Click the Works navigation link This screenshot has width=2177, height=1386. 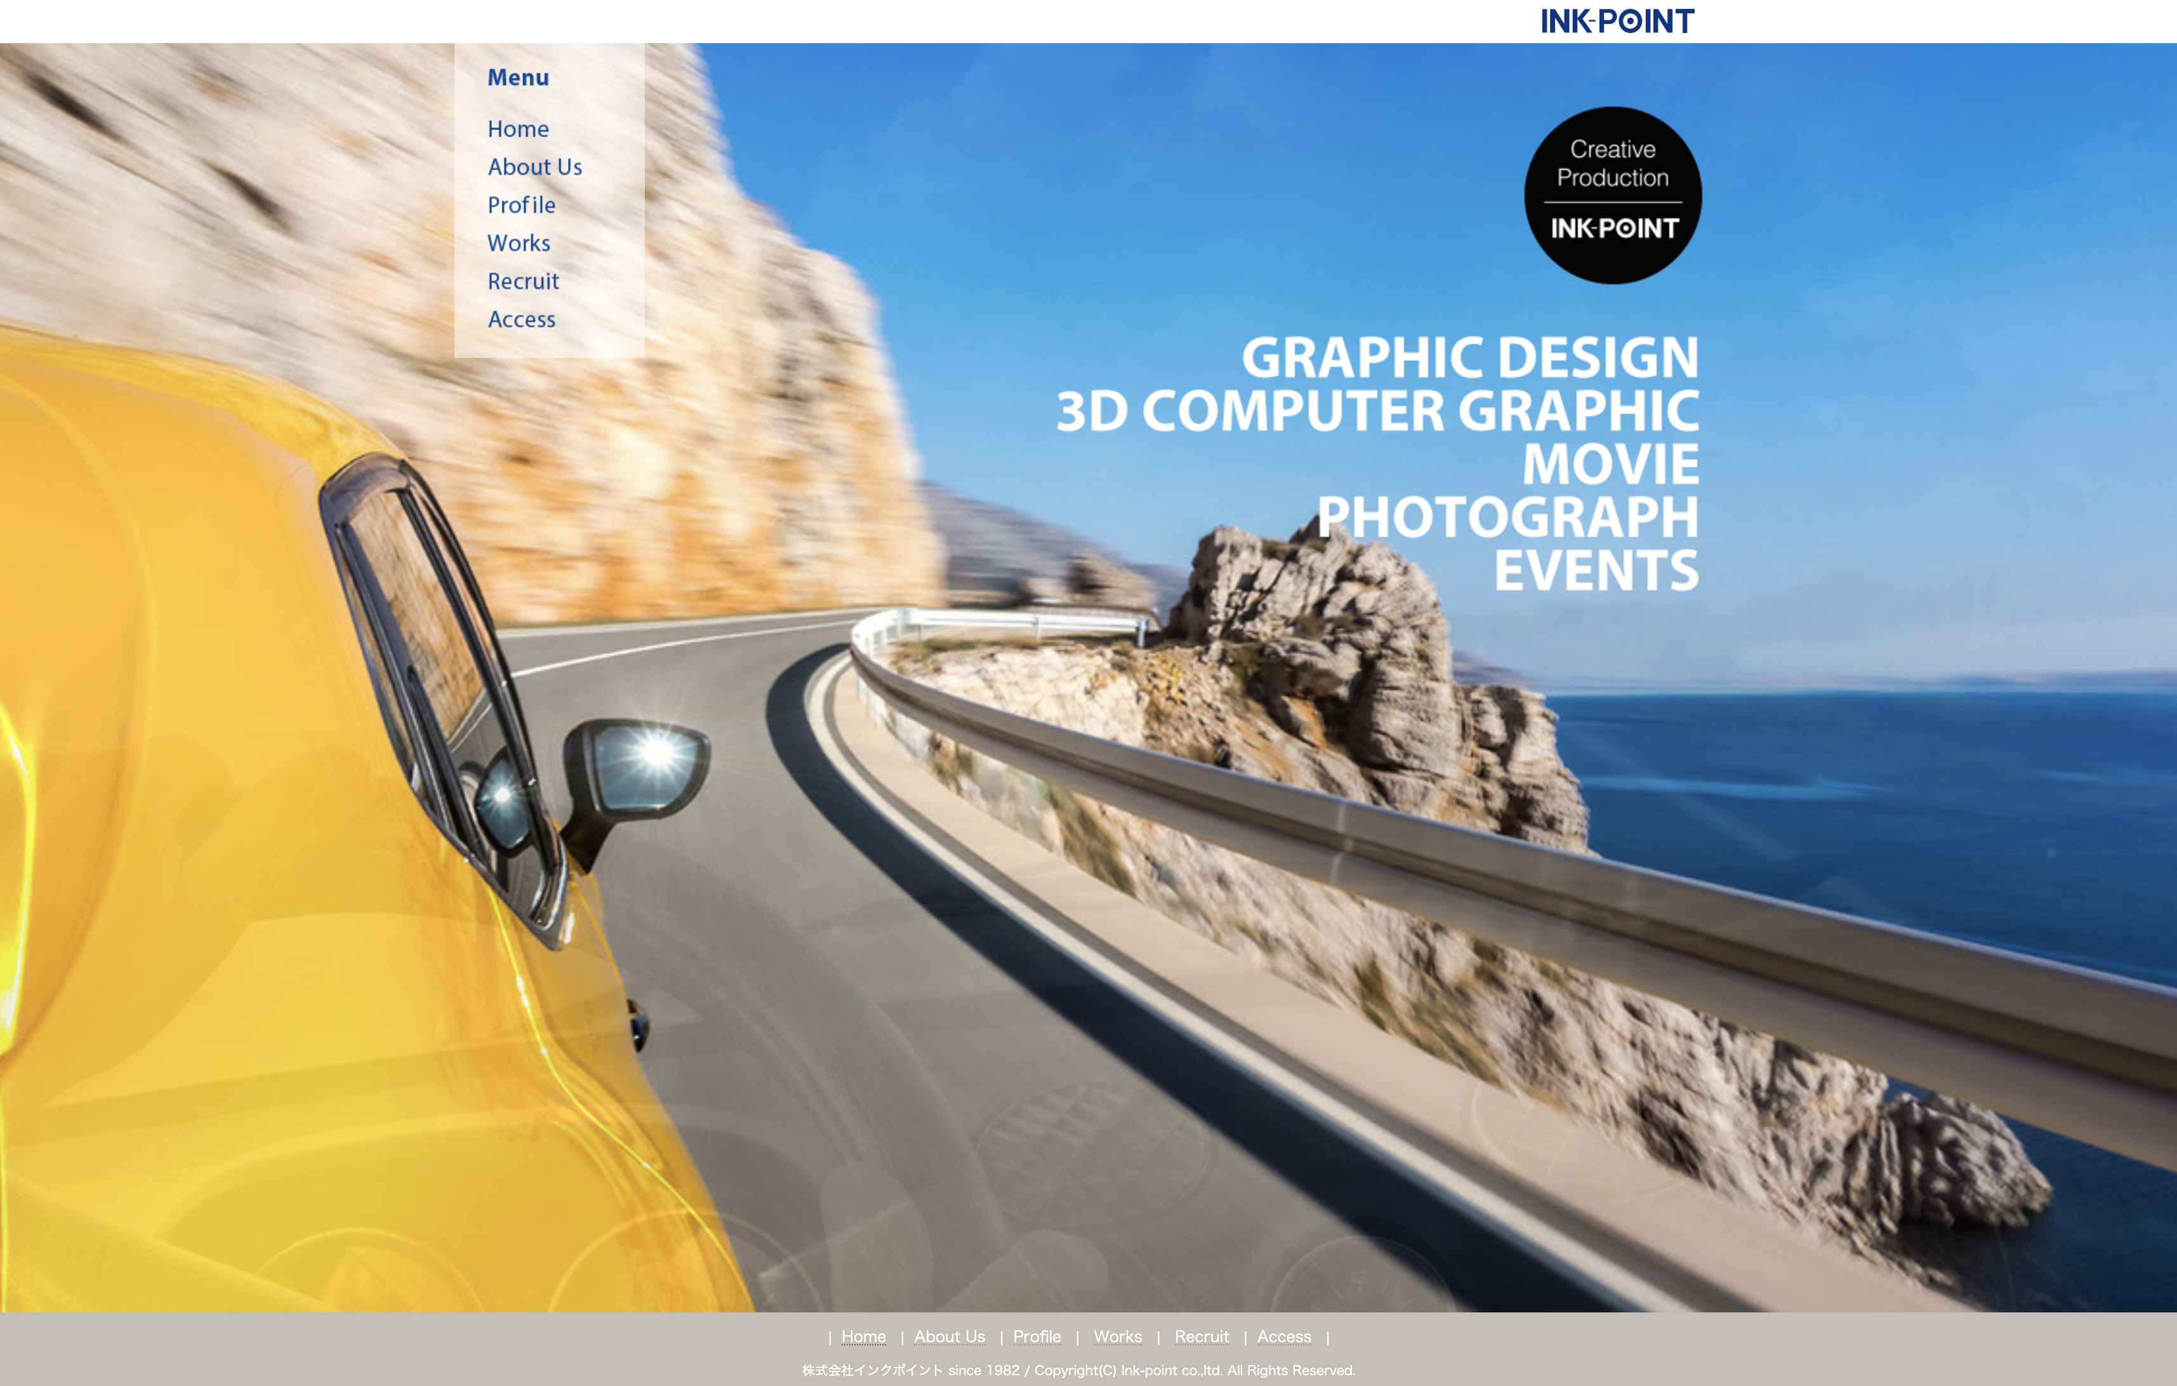click(519, 242)
